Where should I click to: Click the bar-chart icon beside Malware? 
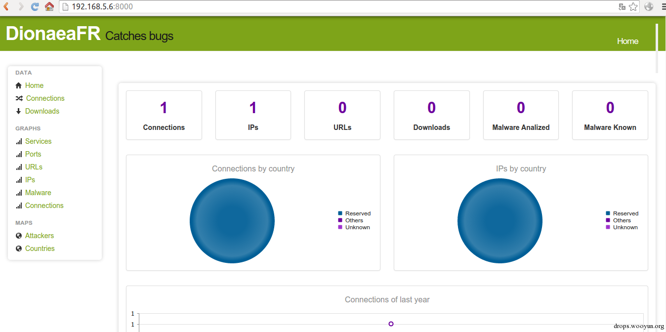[19, 193]
